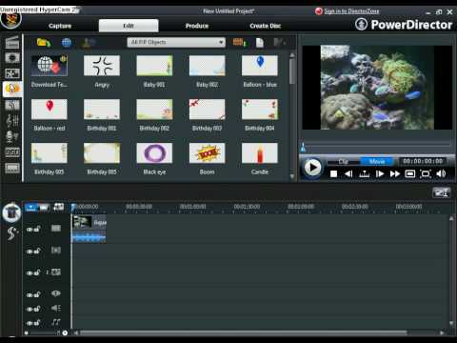Viewport: 457px width, 343px height.
Task: Click the volume speaker icon in preview controls
Action: click(x=441, y=173)
